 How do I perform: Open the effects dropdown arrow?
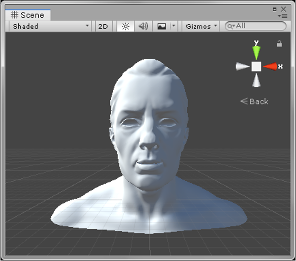coord(174,26)
